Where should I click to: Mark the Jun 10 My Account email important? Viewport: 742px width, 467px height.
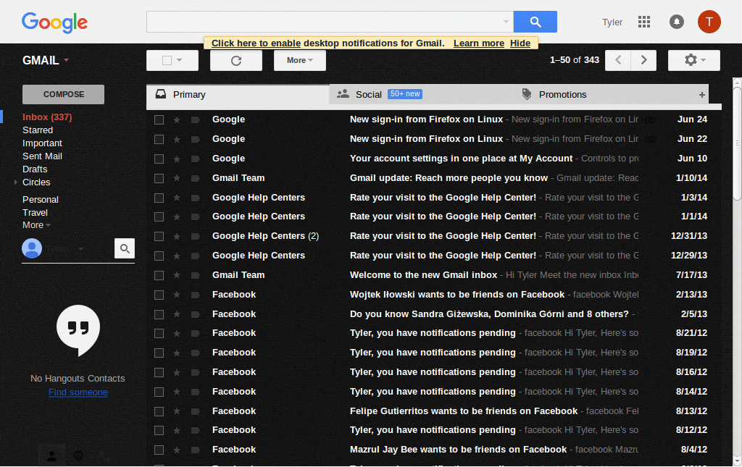196,159
